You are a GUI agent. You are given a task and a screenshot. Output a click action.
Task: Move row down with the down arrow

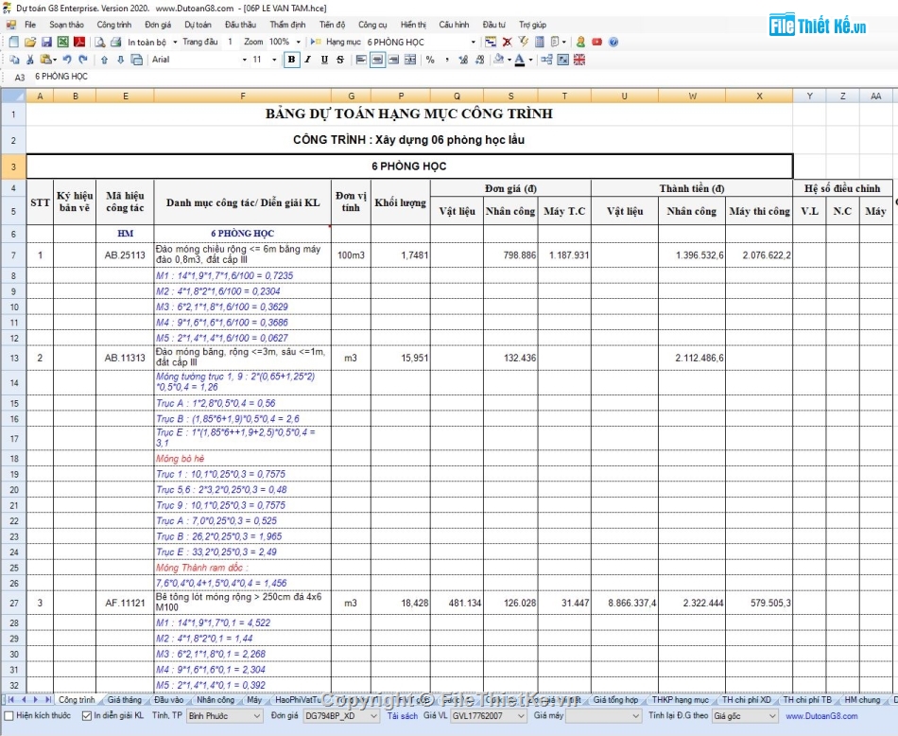click(120, 60)
